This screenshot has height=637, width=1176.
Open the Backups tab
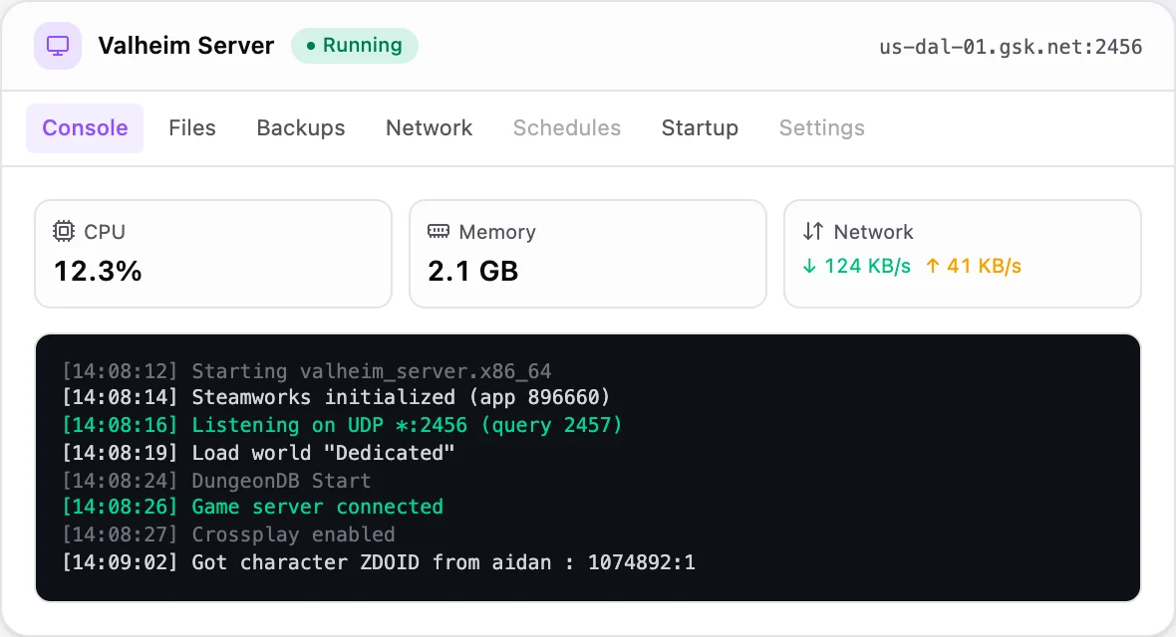tap(301, 128)
